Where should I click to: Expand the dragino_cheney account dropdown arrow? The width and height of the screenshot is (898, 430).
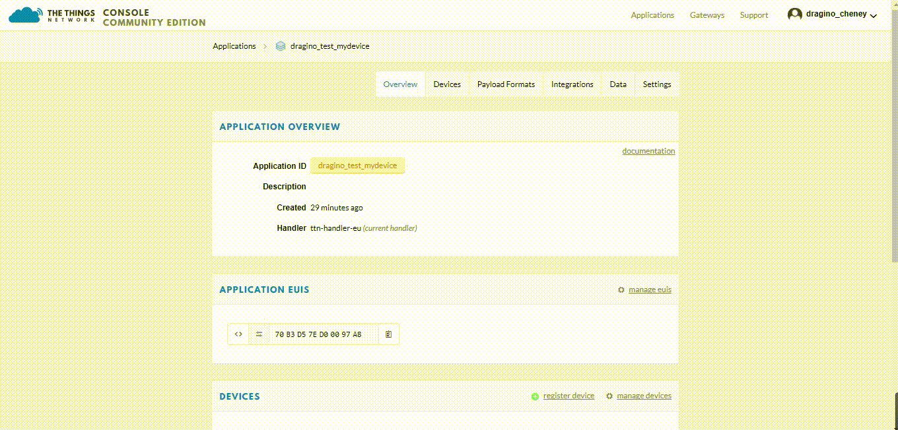pyautogui.click(x=874, y=16)
